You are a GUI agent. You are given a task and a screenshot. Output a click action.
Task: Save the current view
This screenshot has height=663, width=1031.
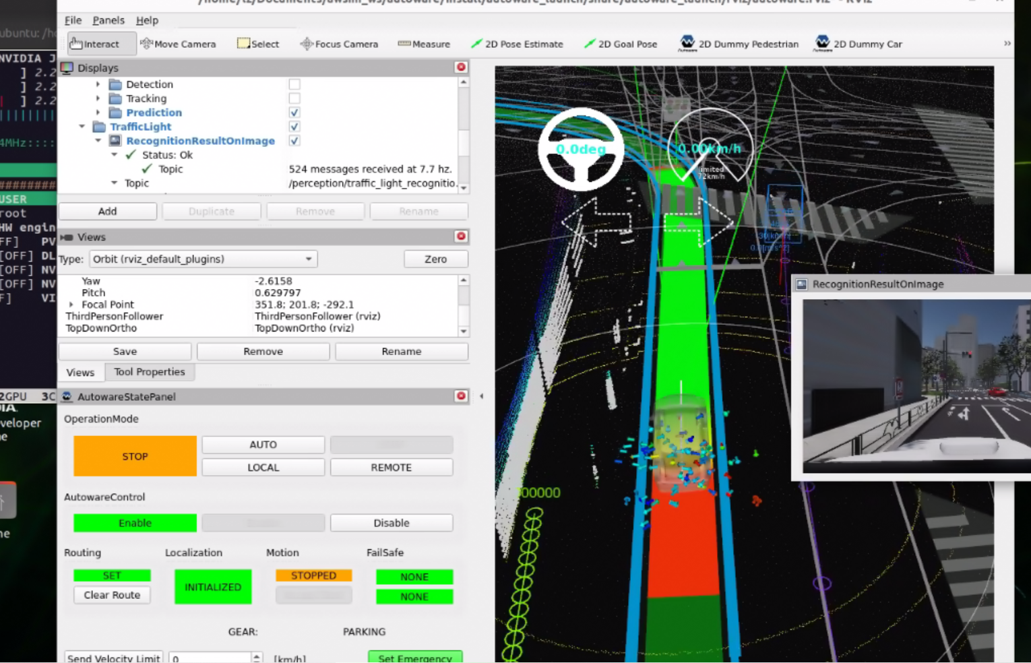coord(125,352)
